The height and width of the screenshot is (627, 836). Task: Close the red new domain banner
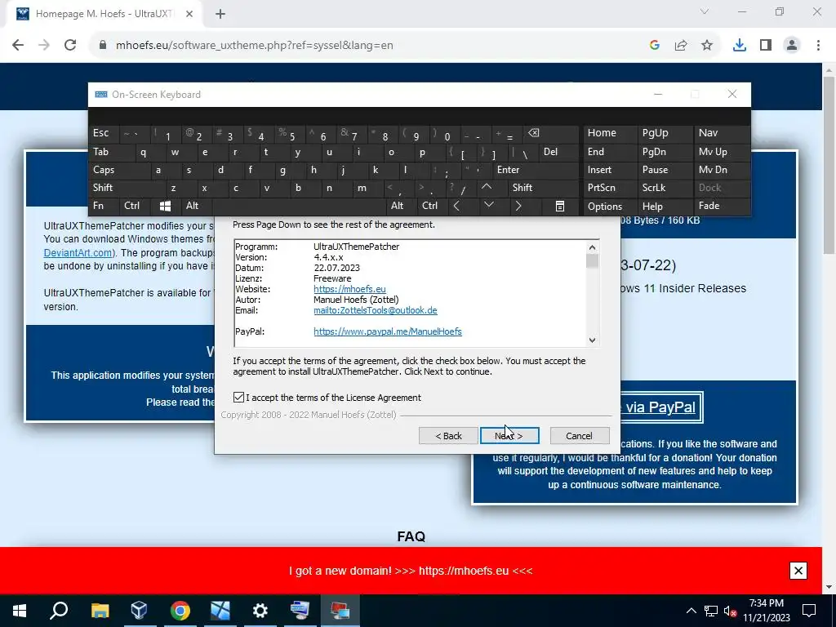(798, 571)
